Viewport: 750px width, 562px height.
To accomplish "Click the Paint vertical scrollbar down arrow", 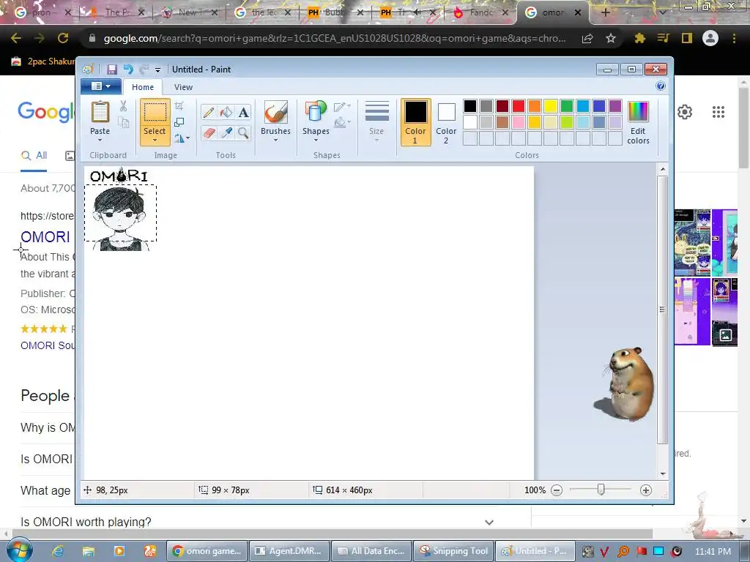I will point(662,473).
